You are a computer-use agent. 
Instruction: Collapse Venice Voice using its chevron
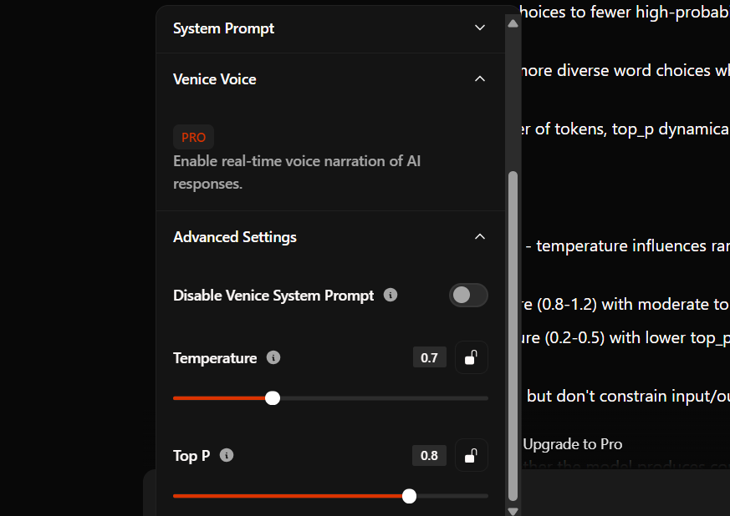coord(480,79)
